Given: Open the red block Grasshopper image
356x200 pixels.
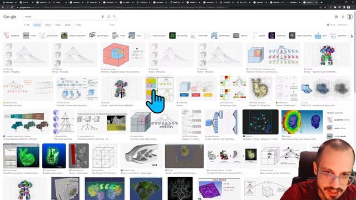Looking at the screenshot, I should coord(79,156).
